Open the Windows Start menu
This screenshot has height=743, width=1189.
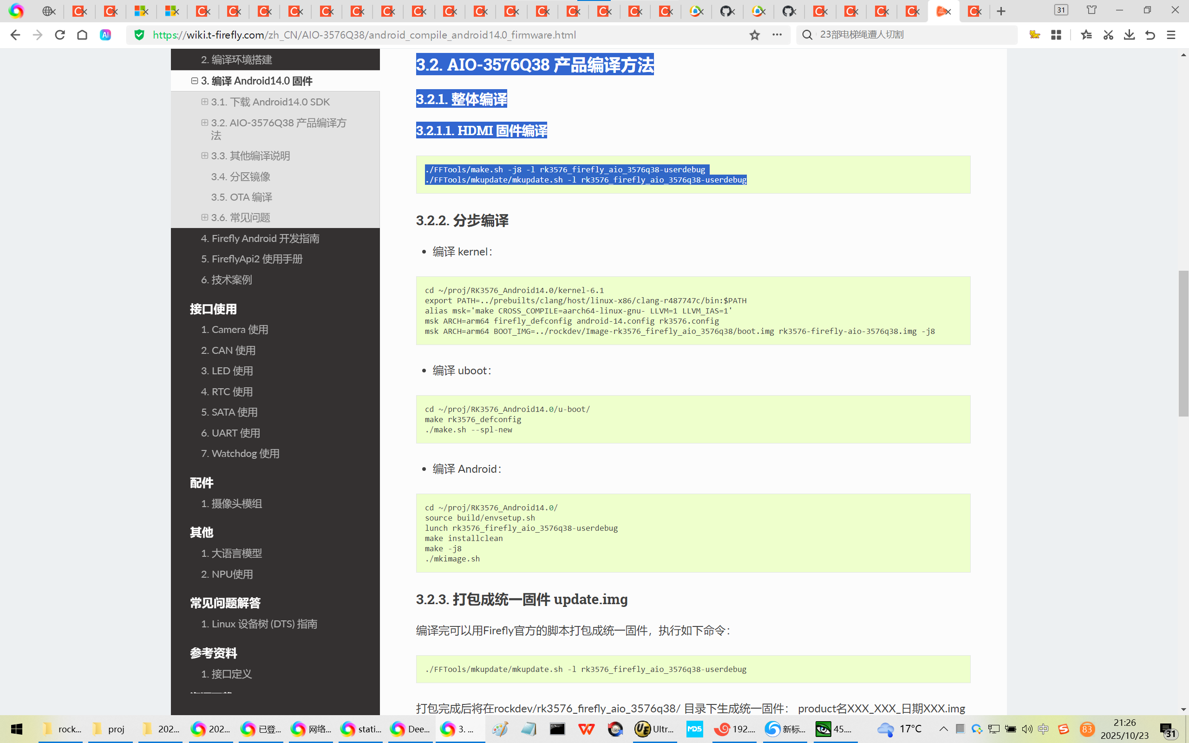point(16,729)
